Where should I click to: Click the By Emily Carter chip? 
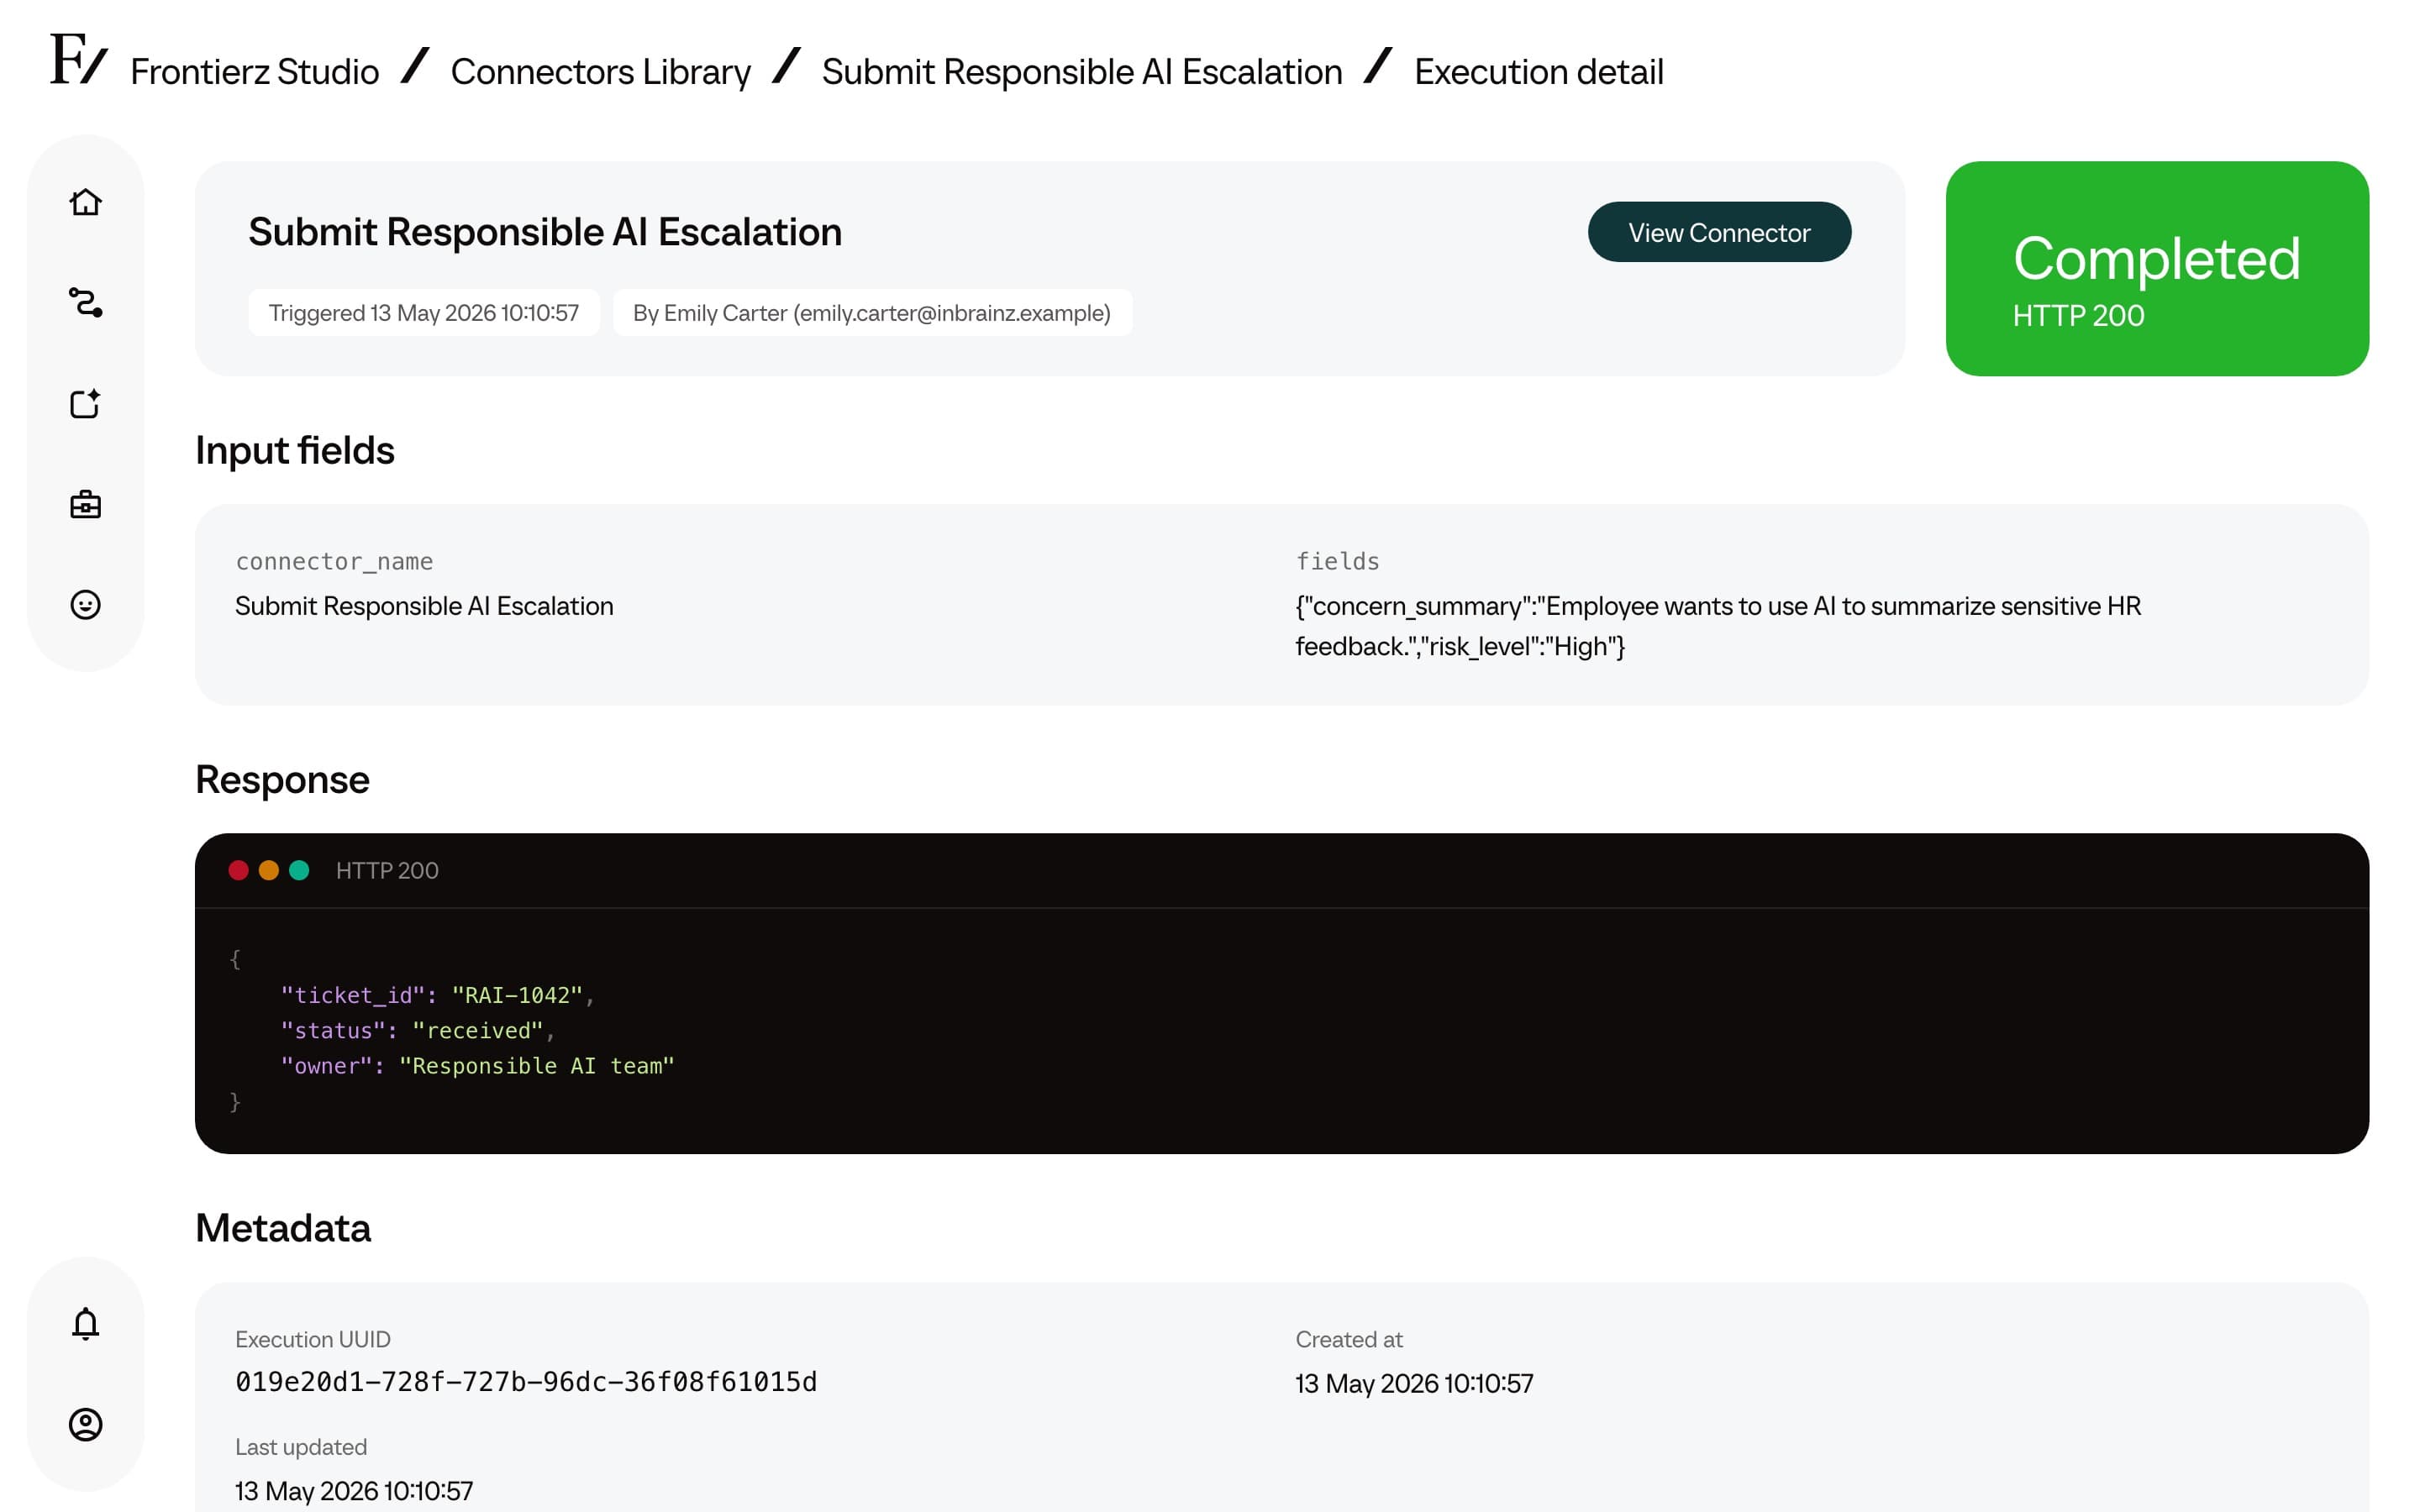pos(872,313)
